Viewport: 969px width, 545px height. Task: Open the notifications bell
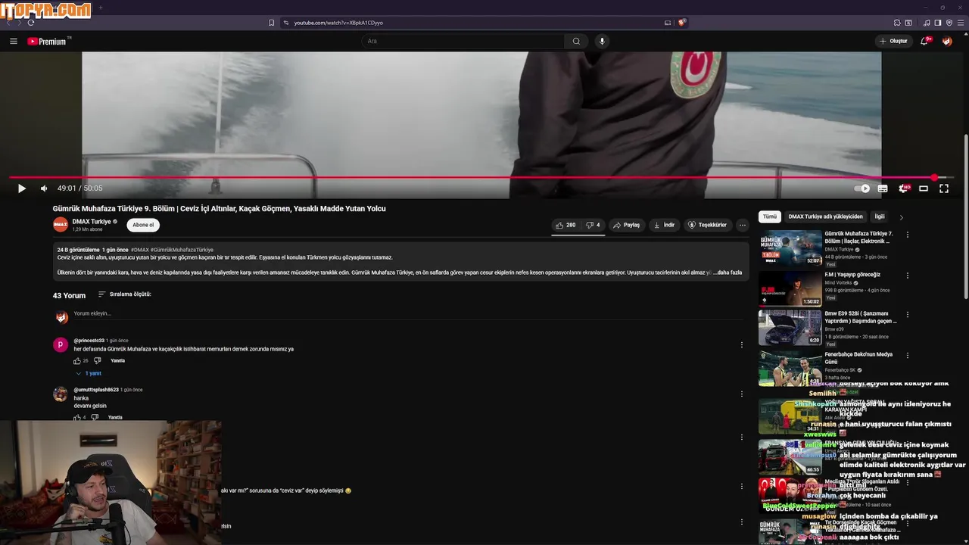(x=924, y=41)
